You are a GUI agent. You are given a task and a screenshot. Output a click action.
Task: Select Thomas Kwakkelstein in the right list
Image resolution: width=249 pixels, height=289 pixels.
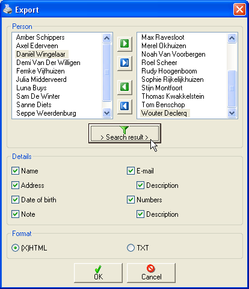pyautogui.click(x=173, y=96)
